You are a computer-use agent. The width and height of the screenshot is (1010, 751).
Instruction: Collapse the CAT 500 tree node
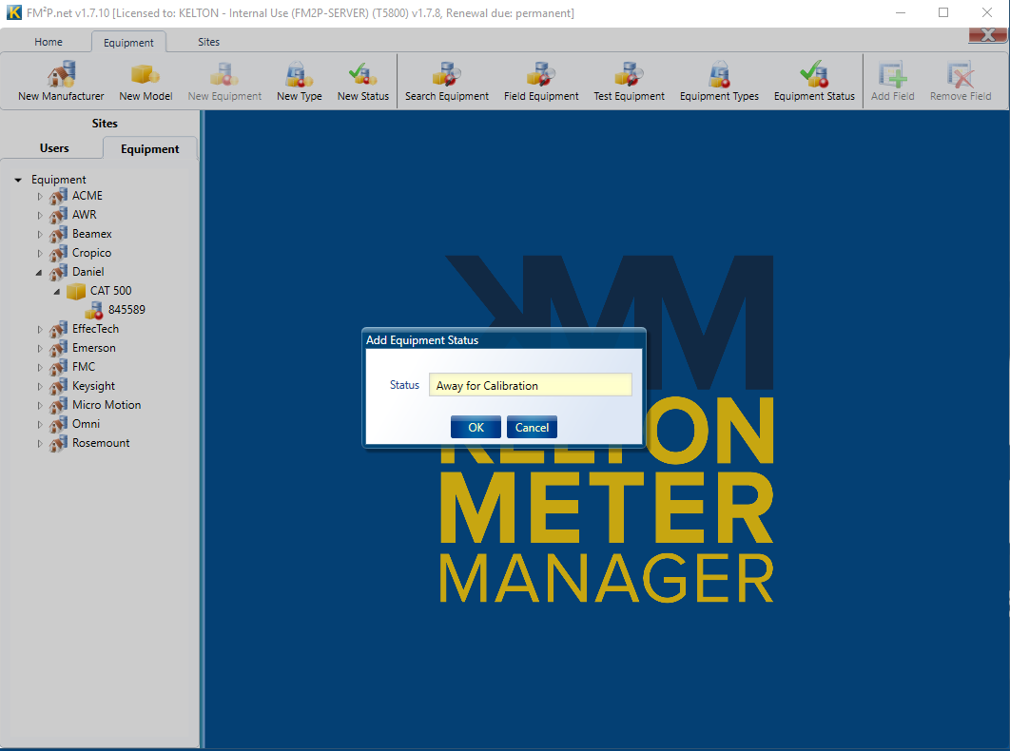click(57, 292)
